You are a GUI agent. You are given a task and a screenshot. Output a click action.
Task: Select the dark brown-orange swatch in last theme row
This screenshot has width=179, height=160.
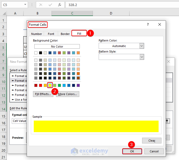click(x=78, y=78)
